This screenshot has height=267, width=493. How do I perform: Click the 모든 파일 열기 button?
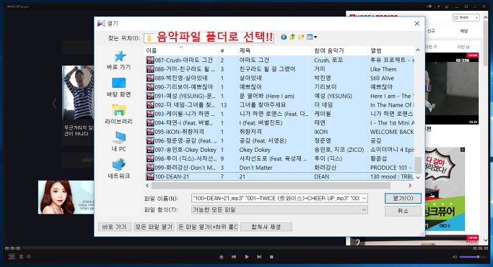pos(154,227)
